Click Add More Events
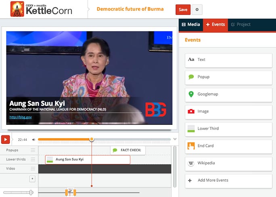Image resolution: width=276 pixels, height=197 pixels. pyautogui.click(x=228, y=181)
